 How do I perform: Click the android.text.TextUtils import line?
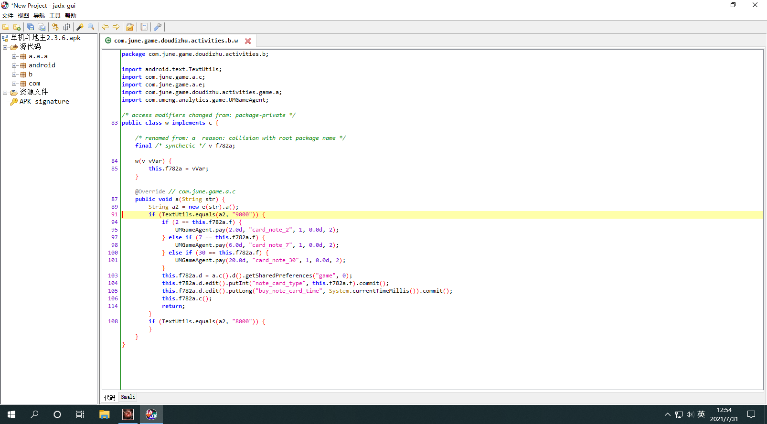pos(172,69)
